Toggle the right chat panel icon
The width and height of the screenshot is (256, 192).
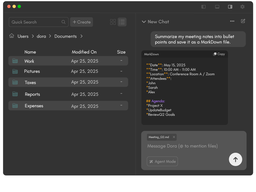230,7
